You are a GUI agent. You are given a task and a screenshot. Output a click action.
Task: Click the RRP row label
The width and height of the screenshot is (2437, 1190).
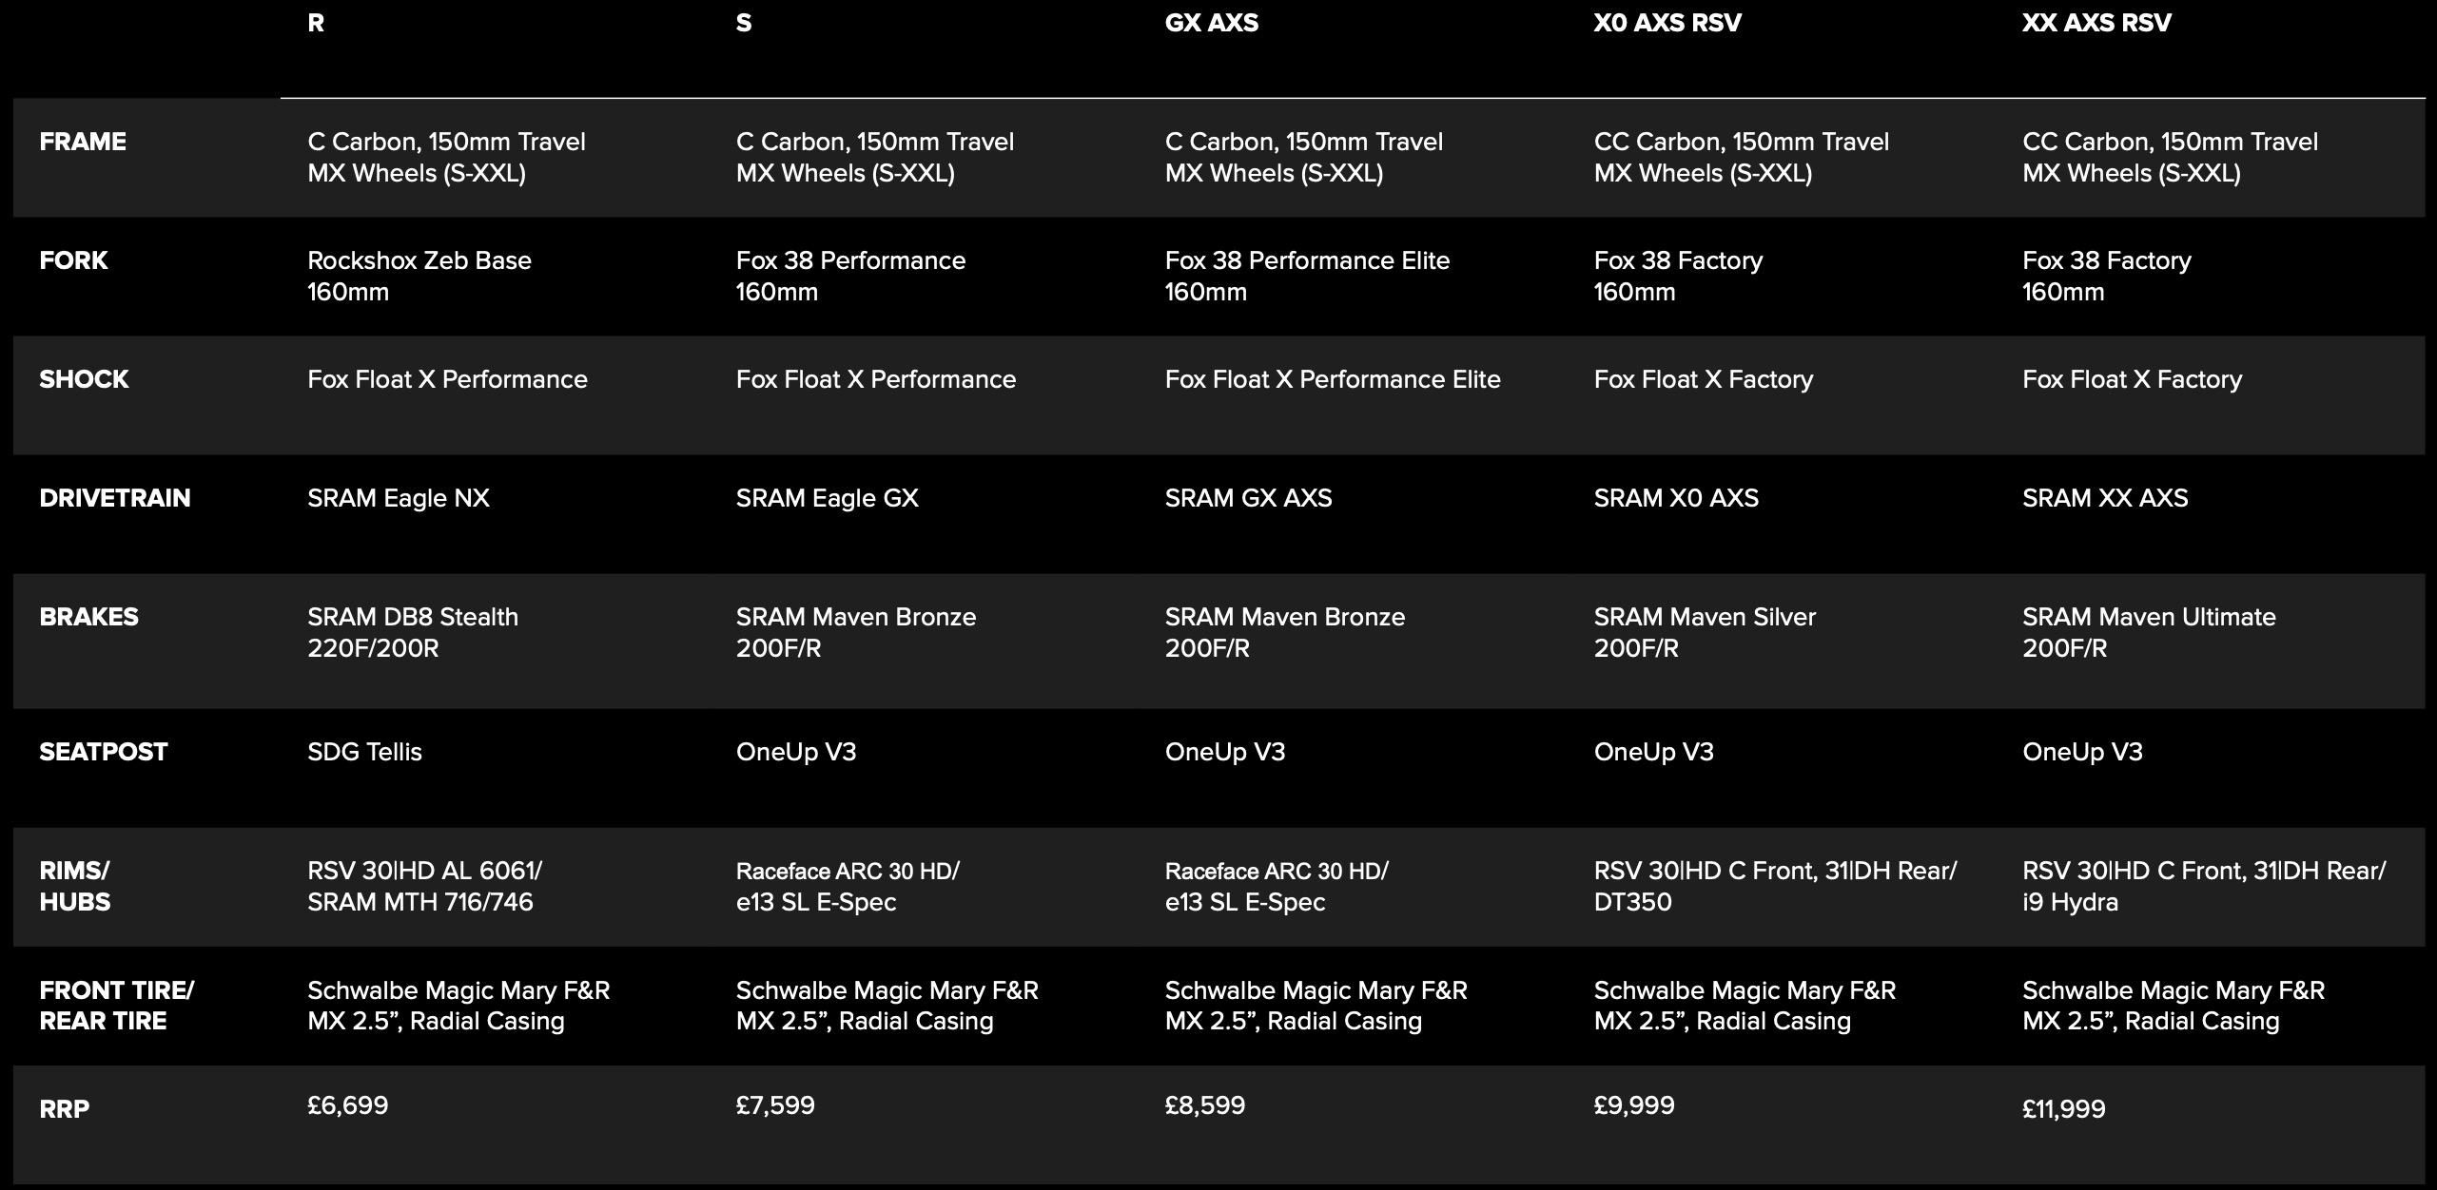65,1109
